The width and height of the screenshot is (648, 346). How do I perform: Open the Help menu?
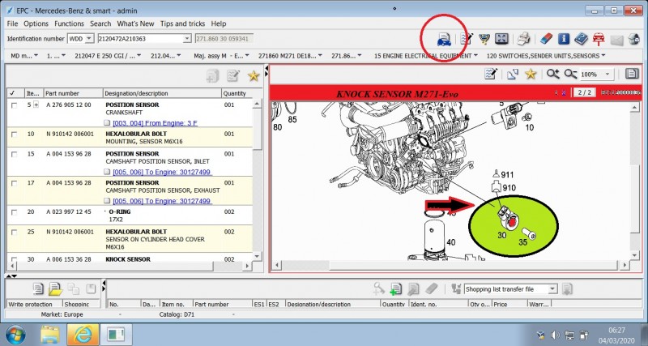point(219,23)
